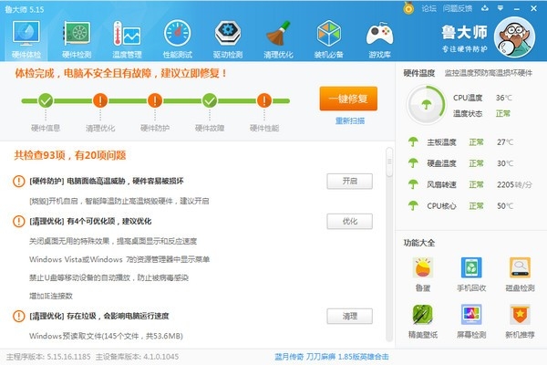Image resolution: width=547 pixels, height=365 pixels.
Task: Open the 温度管理 temperature tab
Action: [127, 39]
